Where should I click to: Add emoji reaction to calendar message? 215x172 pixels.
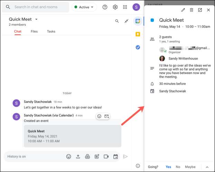tap(99, 116)
